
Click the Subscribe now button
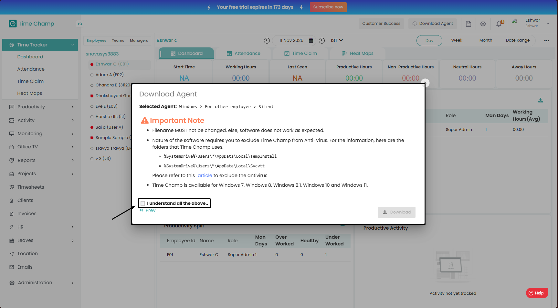click(x=328, y=7)
